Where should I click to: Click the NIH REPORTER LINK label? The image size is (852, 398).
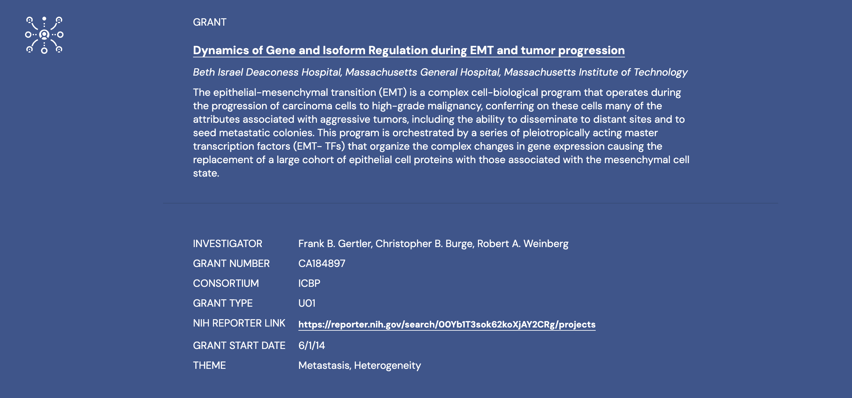click(239, 323)
